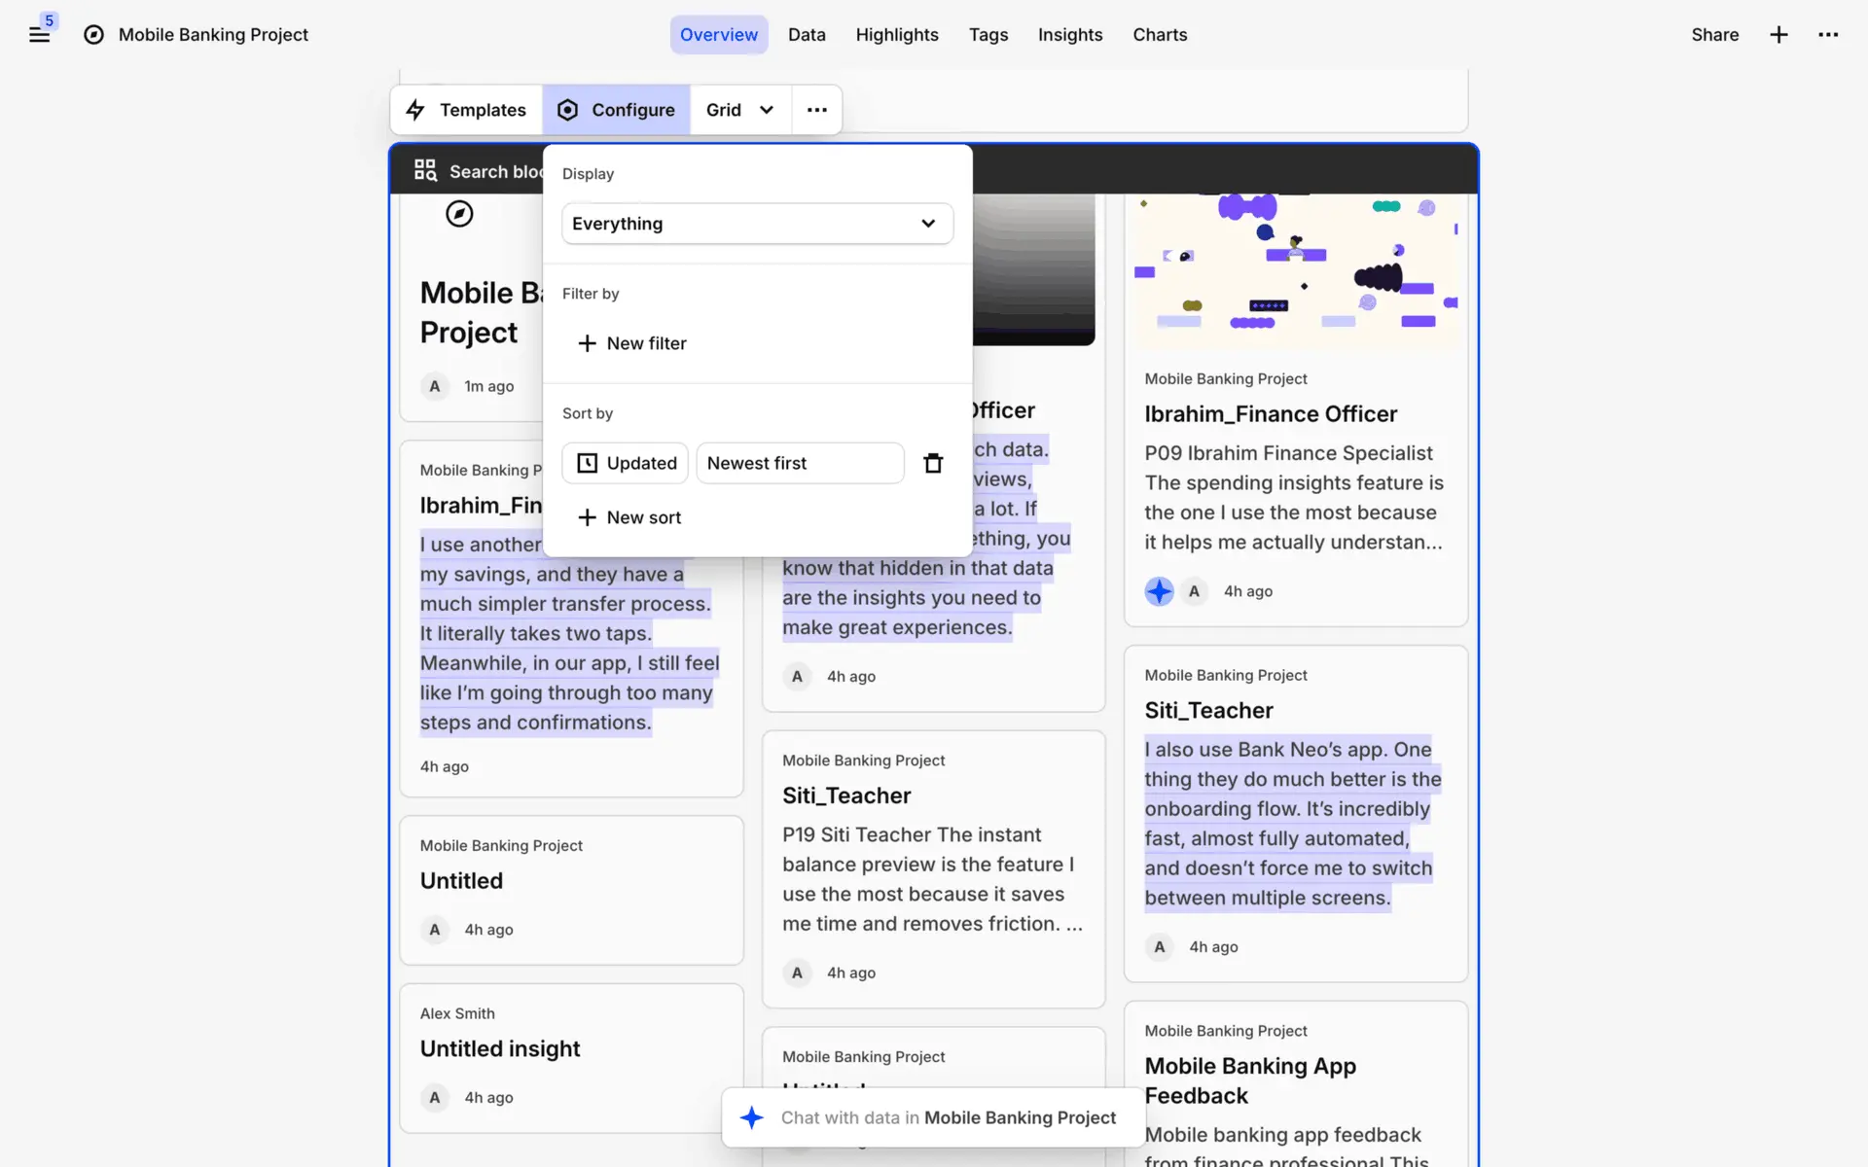Screen dimensions: 1868x1167
Task: Open the hamburger menu with notification badge
Action: coord(39,35)
